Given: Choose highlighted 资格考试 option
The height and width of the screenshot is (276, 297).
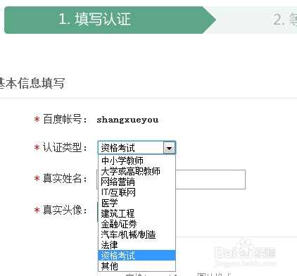Looking at the screenshot, I should tap(137, 256).
